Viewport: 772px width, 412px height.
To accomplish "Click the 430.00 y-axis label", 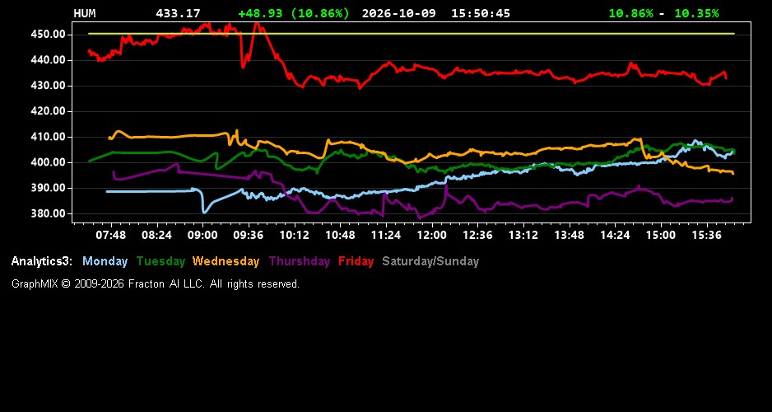I will (x=49, y=86).
